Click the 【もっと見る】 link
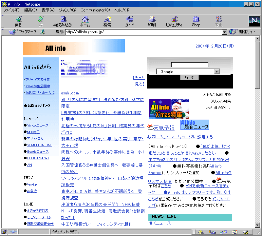Screen dimensions: 262x236 139,81
